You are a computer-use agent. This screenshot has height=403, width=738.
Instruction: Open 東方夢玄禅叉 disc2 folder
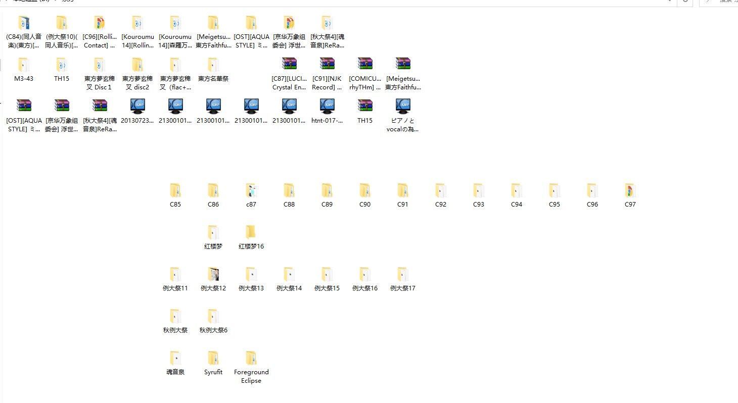[137, 74]
